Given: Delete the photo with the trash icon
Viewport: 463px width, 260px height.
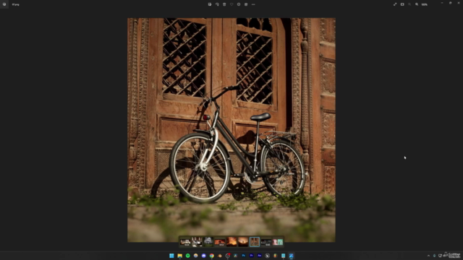Looking at the screenshot, I should (224, 4).
